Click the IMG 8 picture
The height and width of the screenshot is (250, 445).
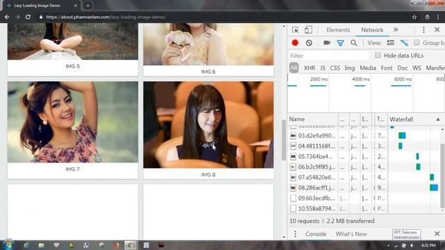click(x=209, y=125)
